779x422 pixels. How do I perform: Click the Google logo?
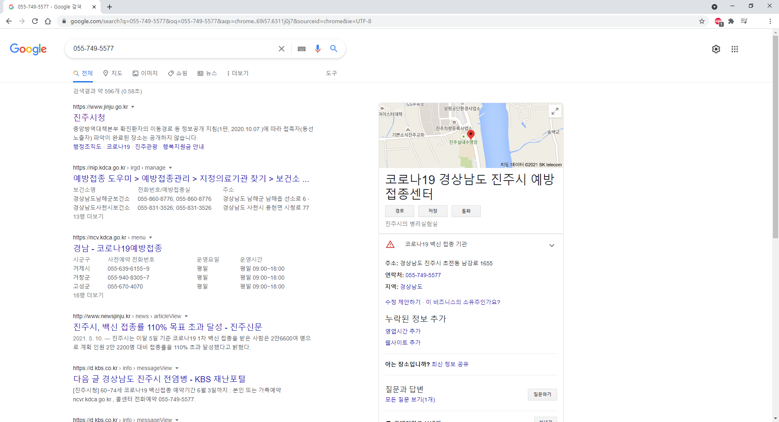[28, 49]
